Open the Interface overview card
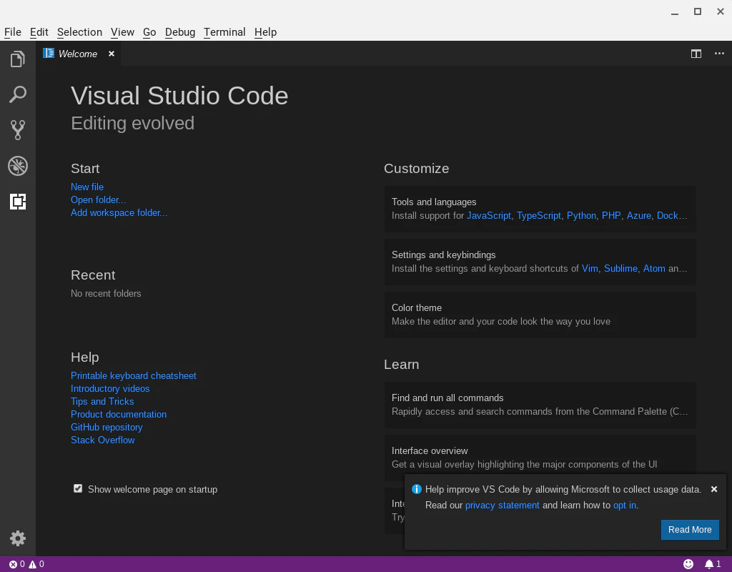 point(540,458)
